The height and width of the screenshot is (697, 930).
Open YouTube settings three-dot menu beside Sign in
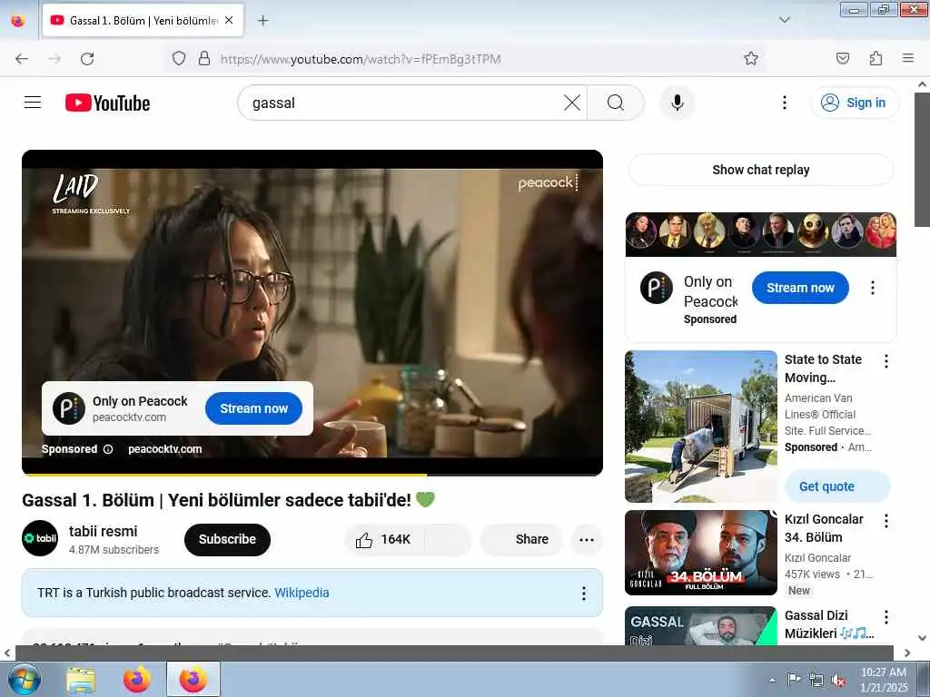[784, 103]
